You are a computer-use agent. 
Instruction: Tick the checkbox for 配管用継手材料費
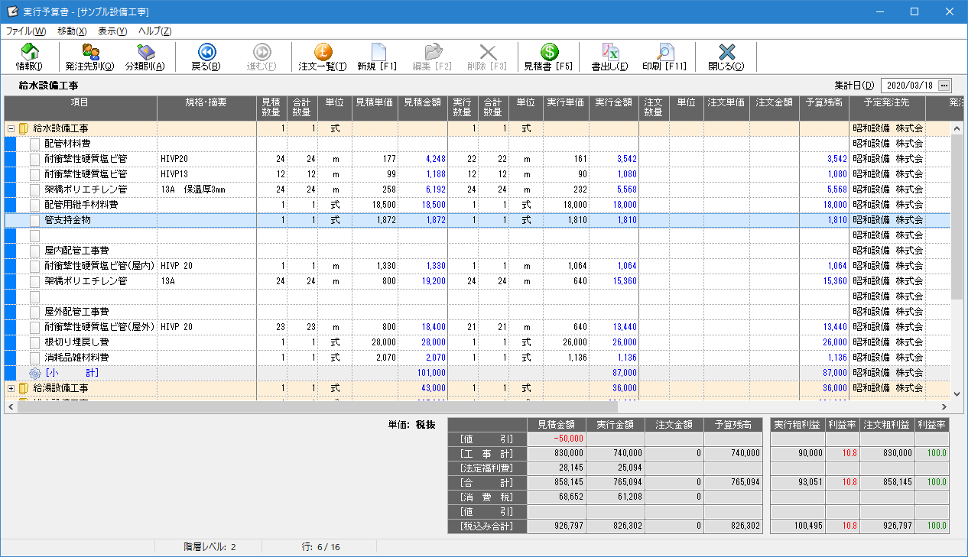pos(34,205)
